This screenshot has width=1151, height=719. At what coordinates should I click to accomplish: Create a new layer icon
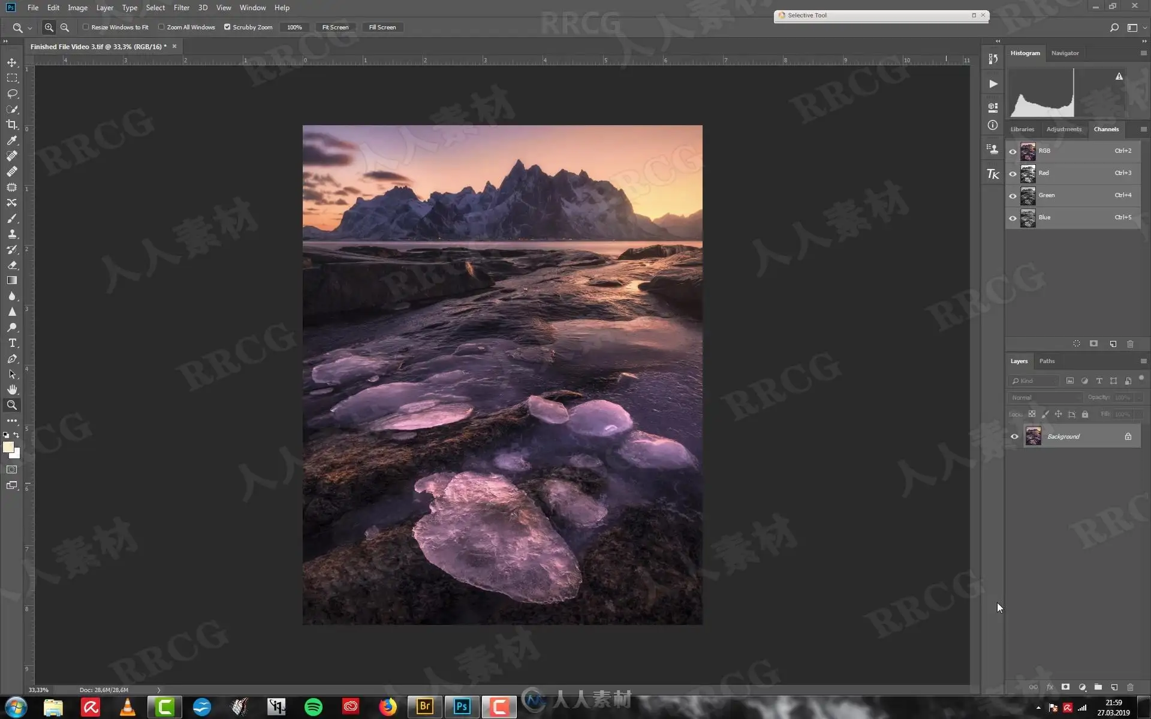[x=1114, y=687]
